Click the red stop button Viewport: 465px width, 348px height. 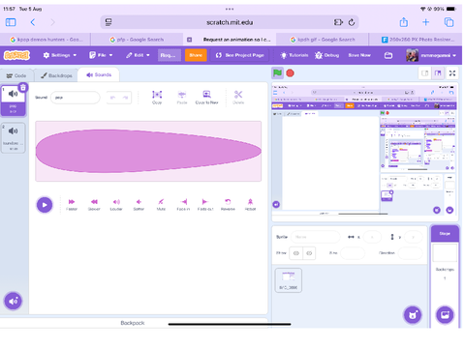(291, 73)
